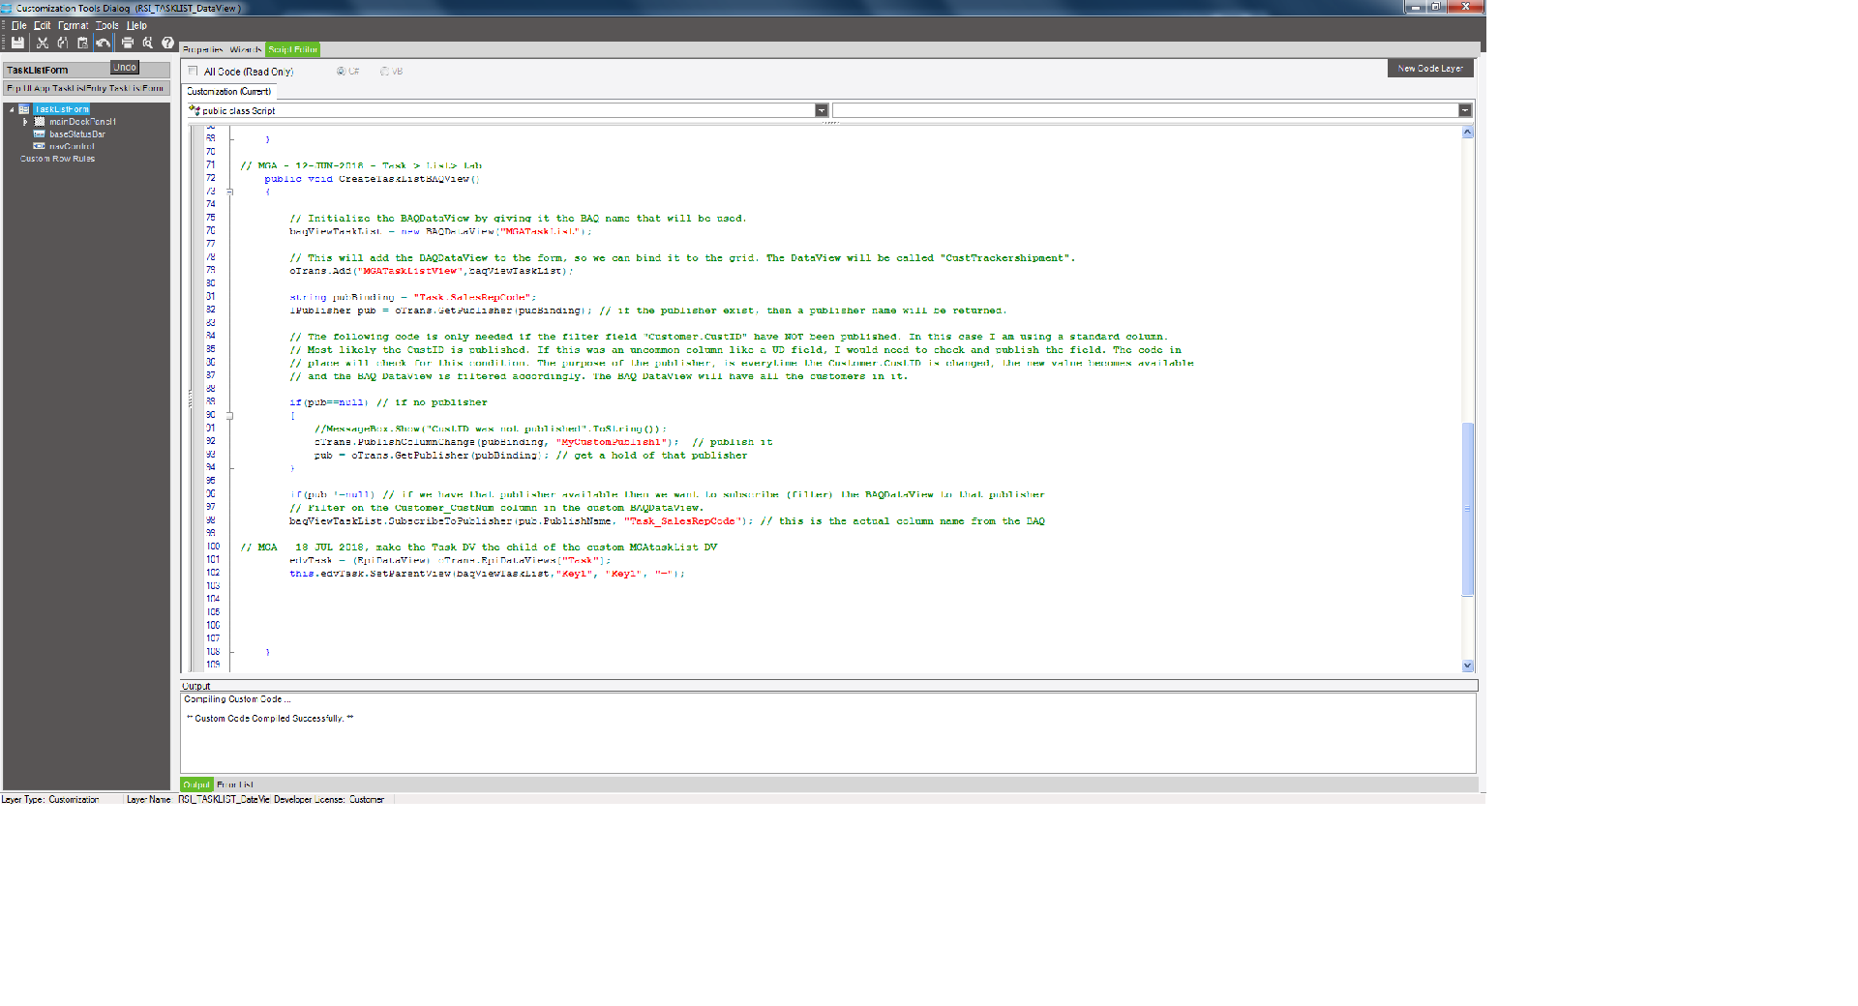Switch to the Properties tab
Viewport: 1858px width, 1006px height.
203,49
